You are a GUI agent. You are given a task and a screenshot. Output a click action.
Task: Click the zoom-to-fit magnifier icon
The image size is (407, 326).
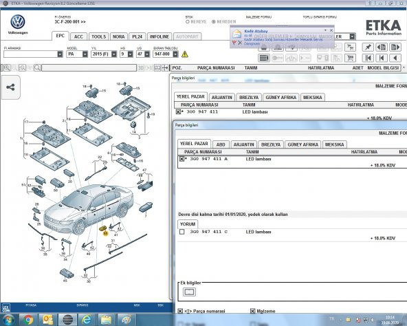click(x=22, y=68)
